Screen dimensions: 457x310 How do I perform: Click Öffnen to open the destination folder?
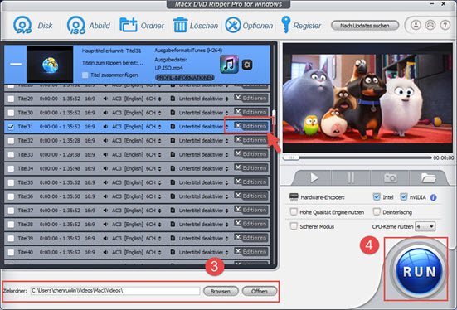pyautogui.click(x=260, y=291)
